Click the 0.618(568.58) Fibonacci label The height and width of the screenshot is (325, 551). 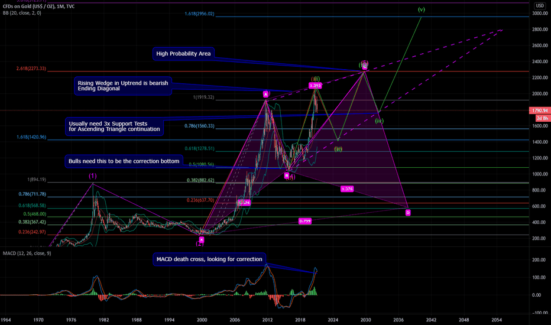[x=33, y=206]
